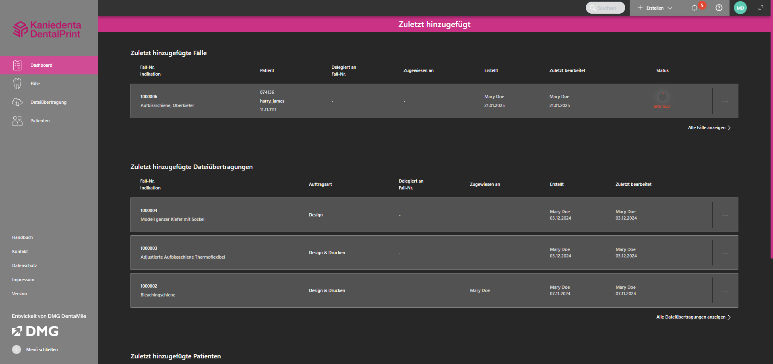Open Patienten using the people icon

(17, 121)
